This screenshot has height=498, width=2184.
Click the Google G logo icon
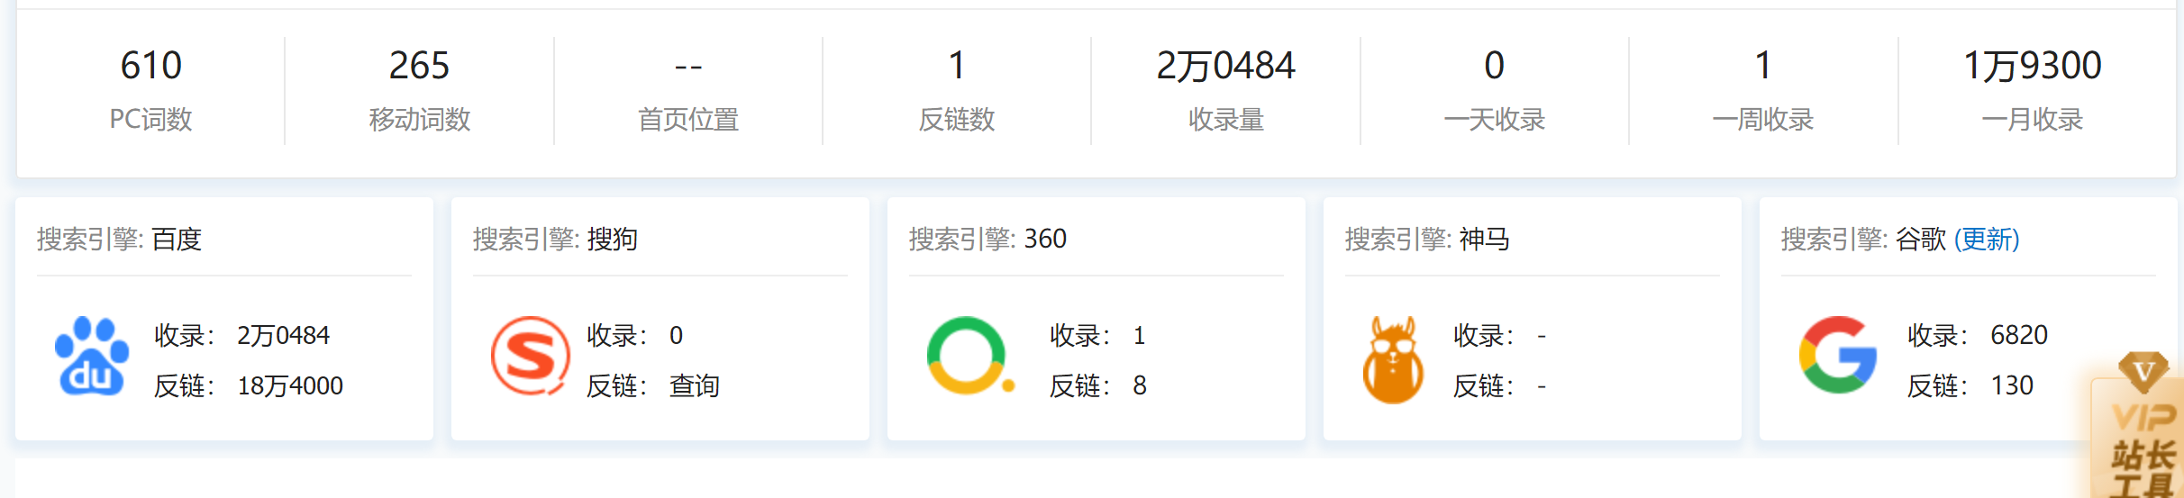point(1838,355)
